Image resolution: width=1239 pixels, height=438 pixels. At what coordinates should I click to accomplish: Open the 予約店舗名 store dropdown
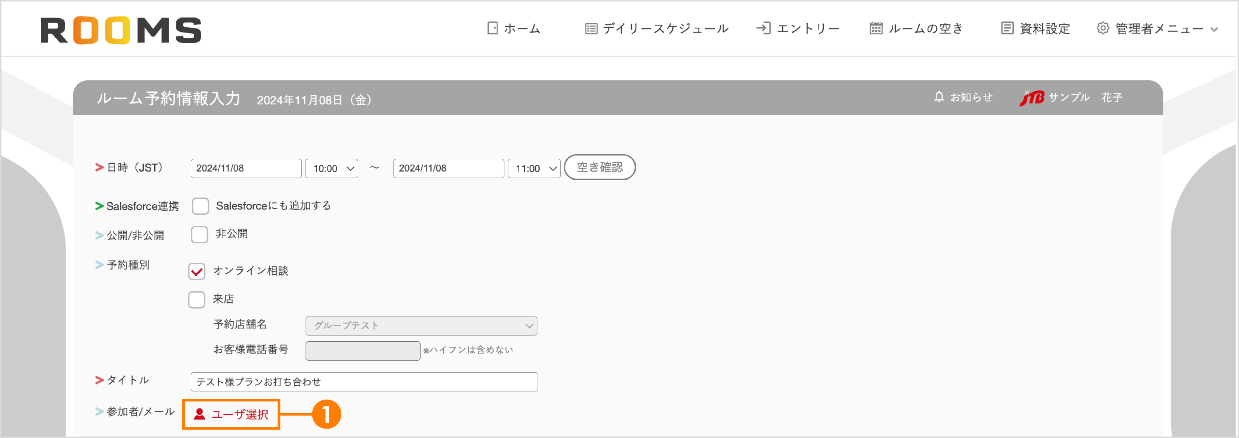421,325
